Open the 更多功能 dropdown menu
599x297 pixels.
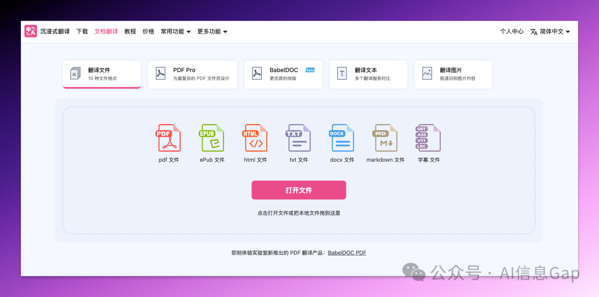212,32
